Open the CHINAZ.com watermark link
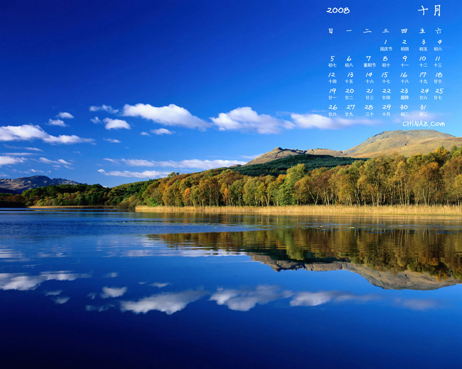This screenshot has width=462, height=369. pyautogui.click(x=423, y=124)
